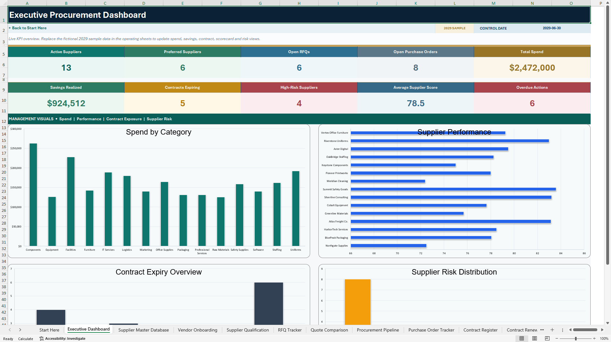The image size is (611, 342).
Task: Click the zoom out minus icon
Action: coord(557,339)
